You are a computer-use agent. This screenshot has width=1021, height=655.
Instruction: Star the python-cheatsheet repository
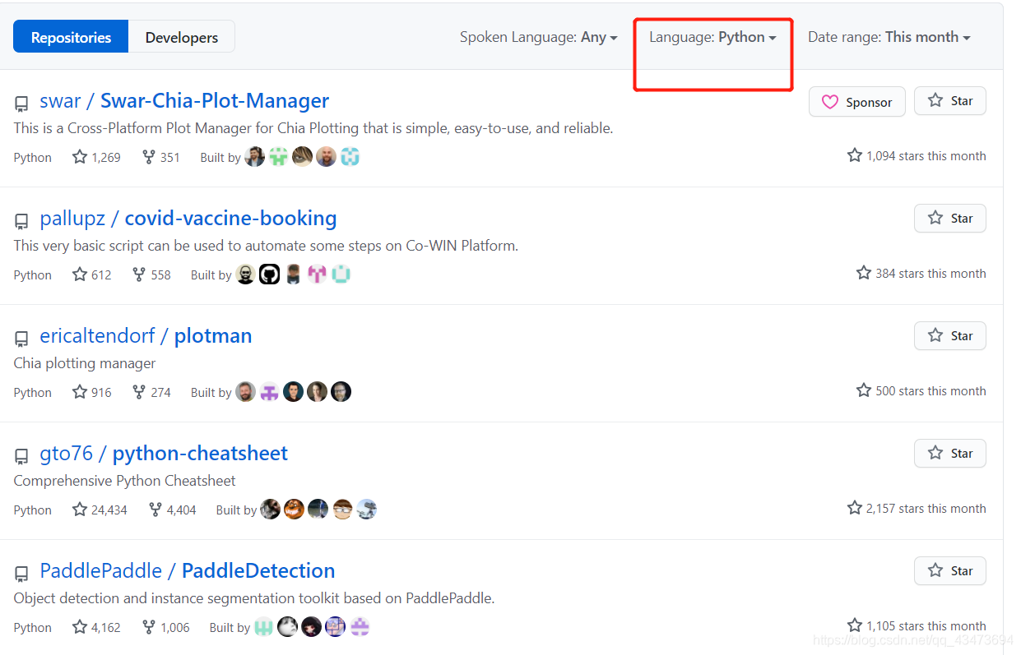[x=950, y=454]
